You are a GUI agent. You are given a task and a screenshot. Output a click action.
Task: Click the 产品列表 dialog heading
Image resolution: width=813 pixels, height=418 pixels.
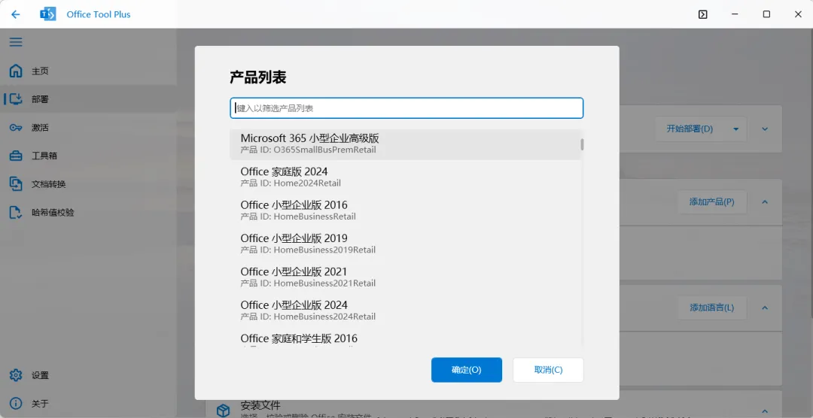[x=258, y=77]
